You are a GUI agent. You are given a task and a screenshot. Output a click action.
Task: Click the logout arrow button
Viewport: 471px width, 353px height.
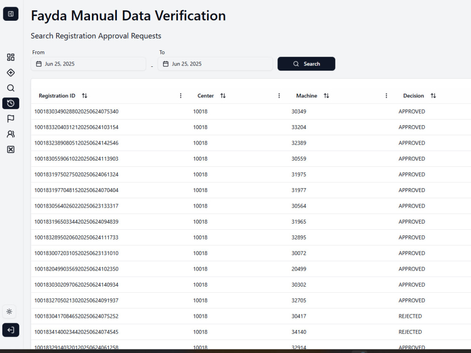coord(11,330)
